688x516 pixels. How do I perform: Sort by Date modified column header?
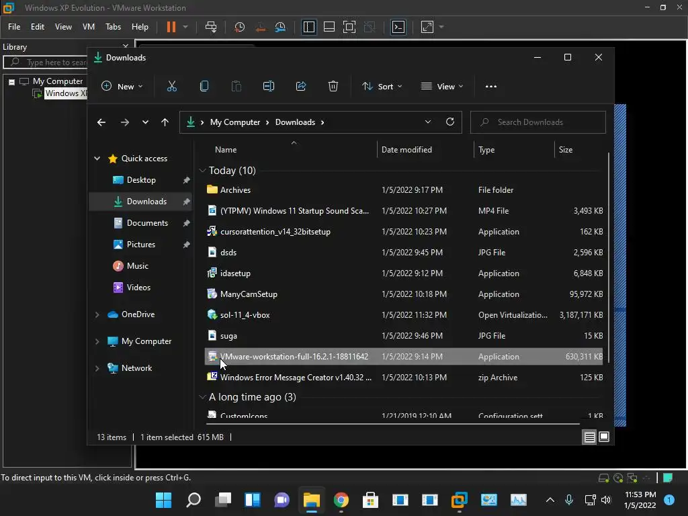point(406,150)
